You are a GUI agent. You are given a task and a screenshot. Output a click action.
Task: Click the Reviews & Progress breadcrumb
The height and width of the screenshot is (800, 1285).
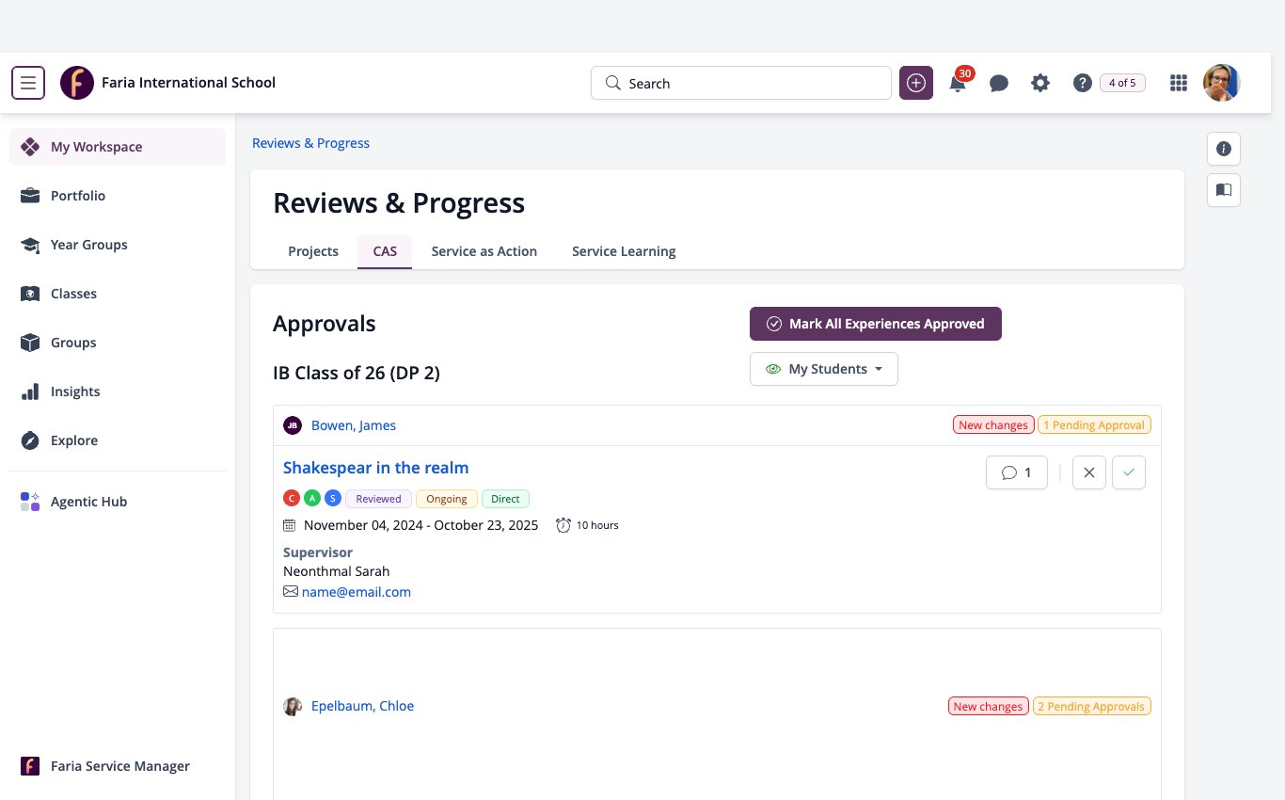point(310,143)
